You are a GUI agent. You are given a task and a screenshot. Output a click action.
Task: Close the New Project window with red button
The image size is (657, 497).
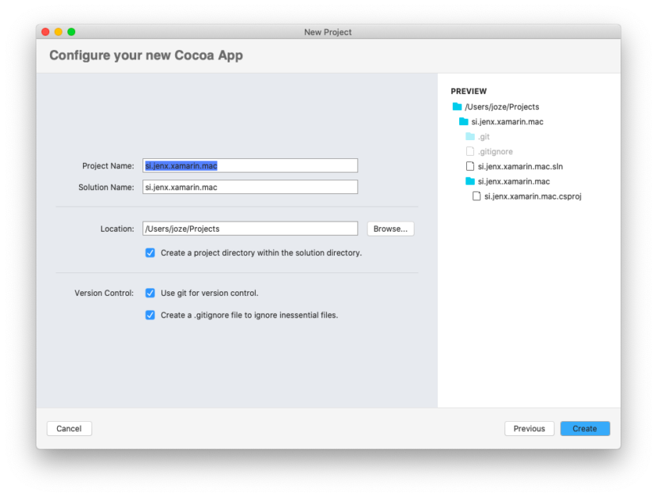tap(46, 32)
